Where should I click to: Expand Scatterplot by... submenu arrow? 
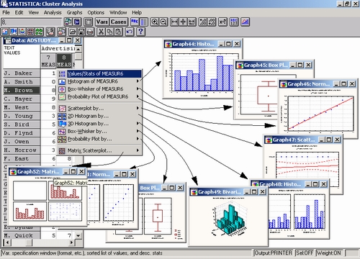click(138, 108)
